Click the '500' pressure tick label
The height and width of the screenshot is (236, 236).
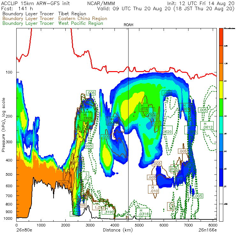[9, 174]
